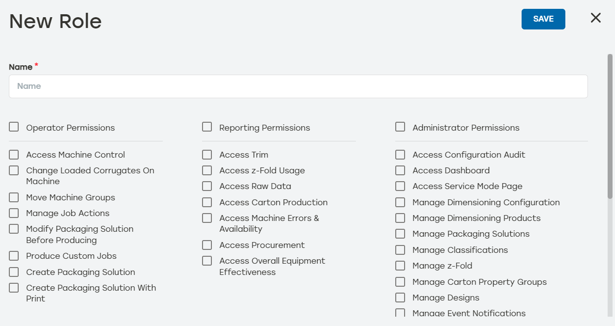Viewport: 615px width, 326px height.
Task: Close the New Role dialog with X
Action: click(595, 18)
